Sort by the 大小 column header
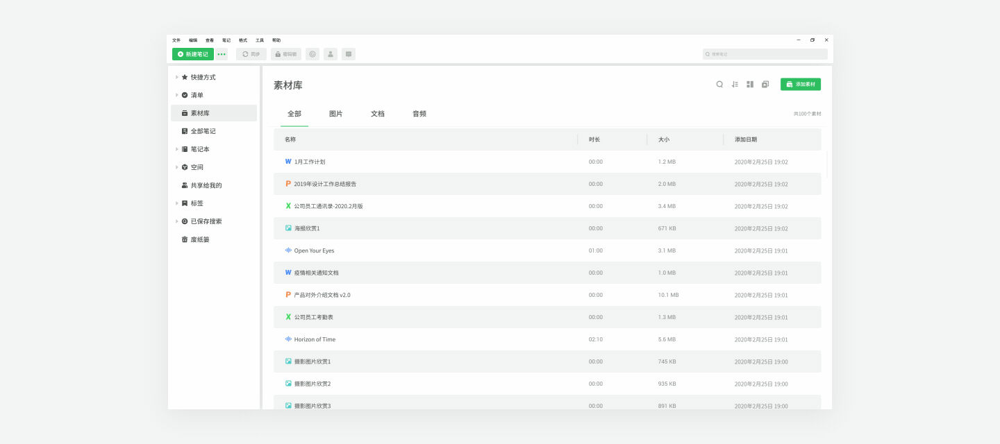 (664, 139)
